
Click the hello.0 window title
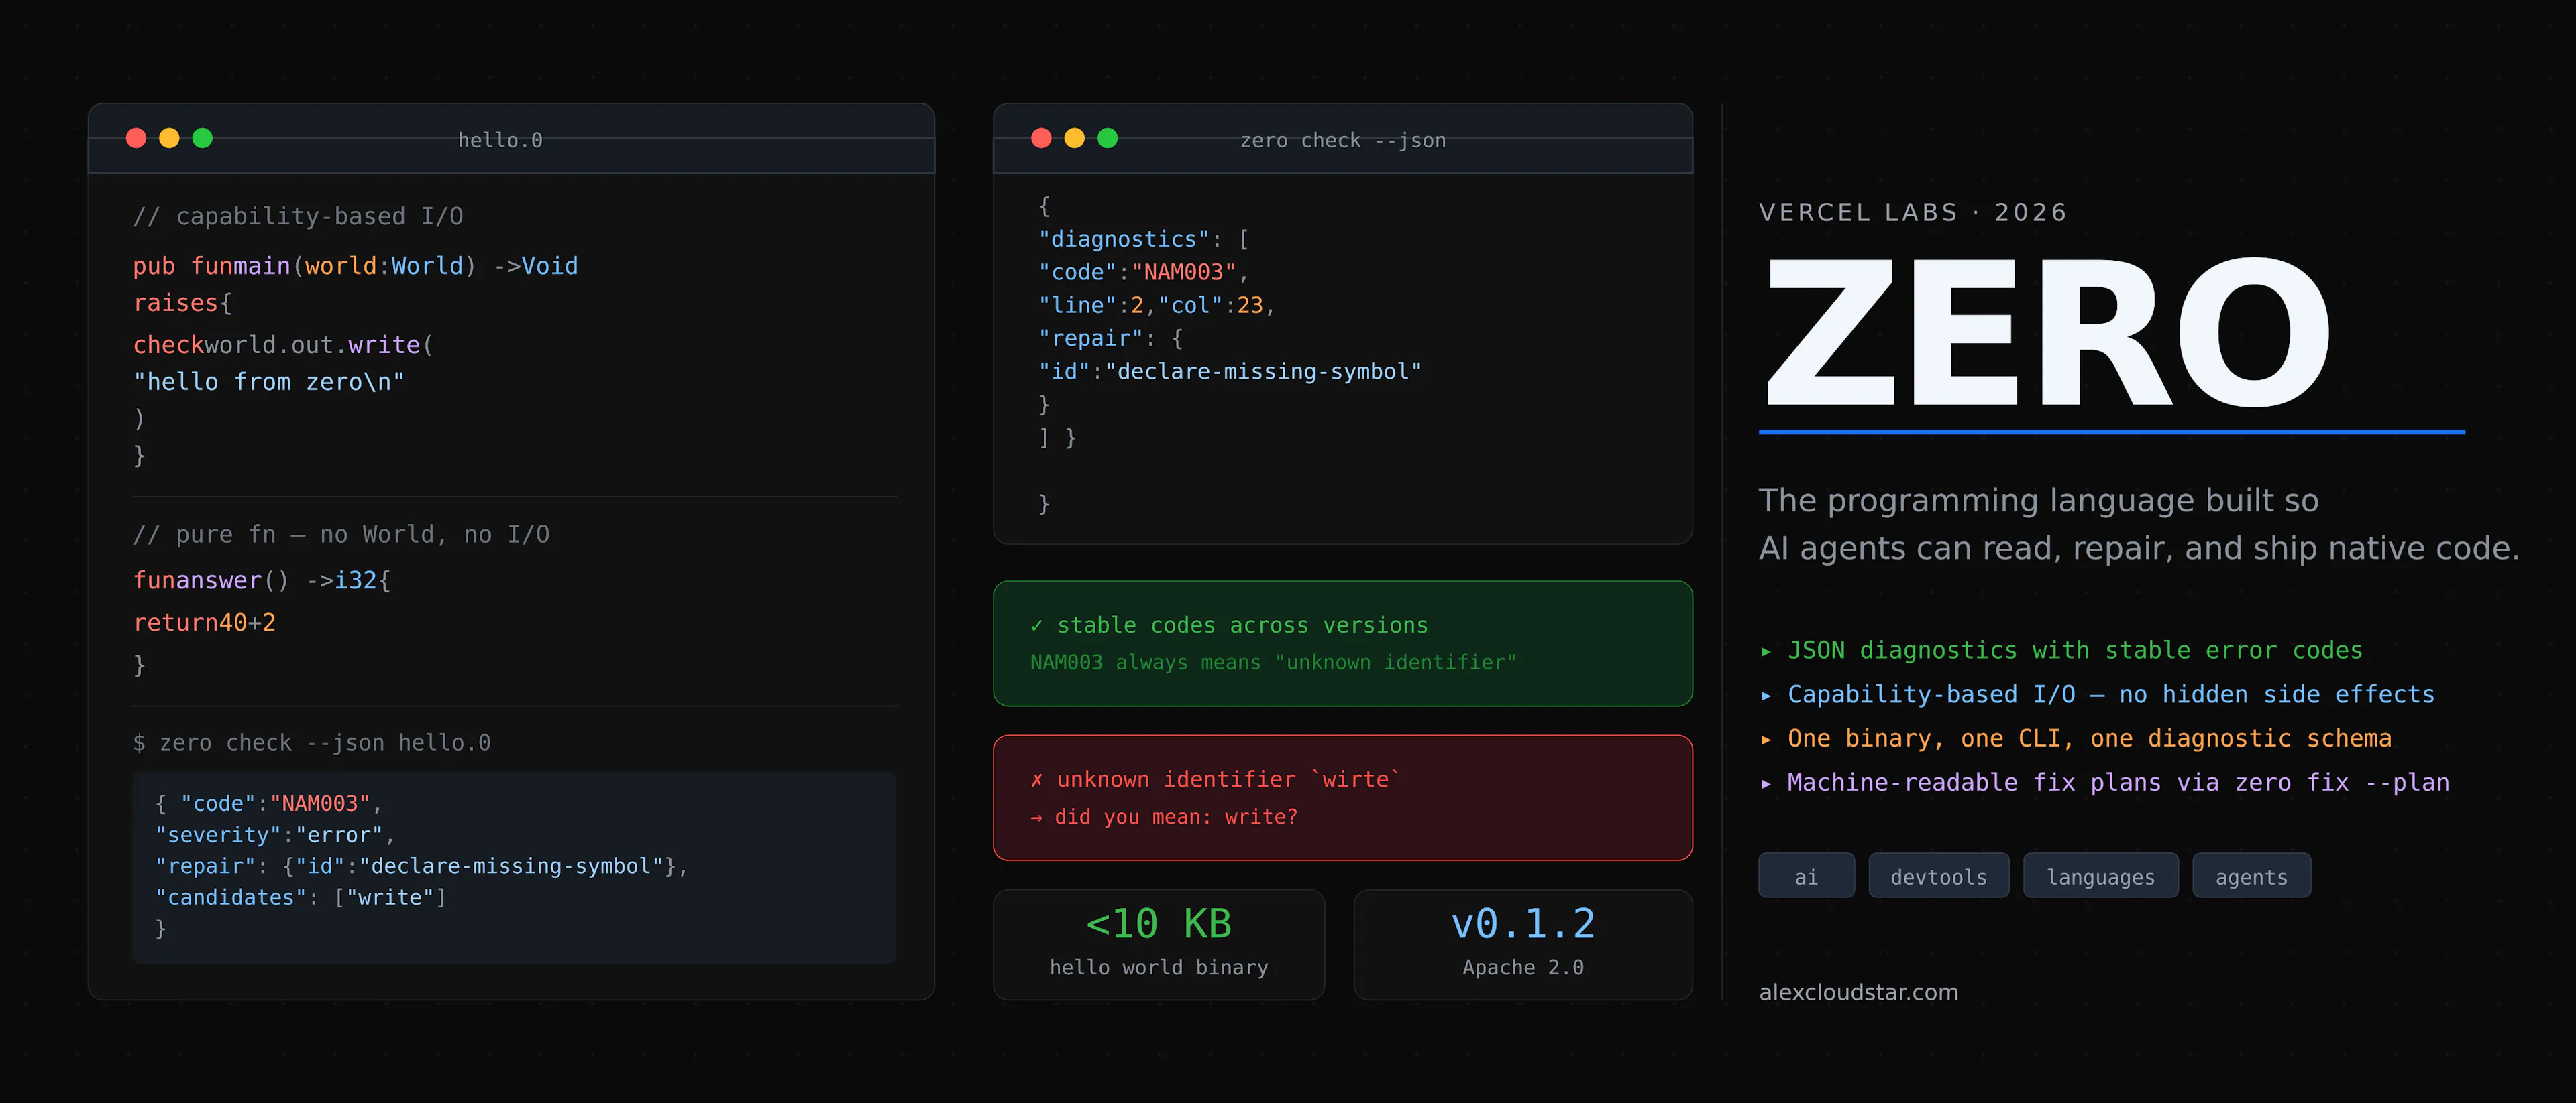500,140
